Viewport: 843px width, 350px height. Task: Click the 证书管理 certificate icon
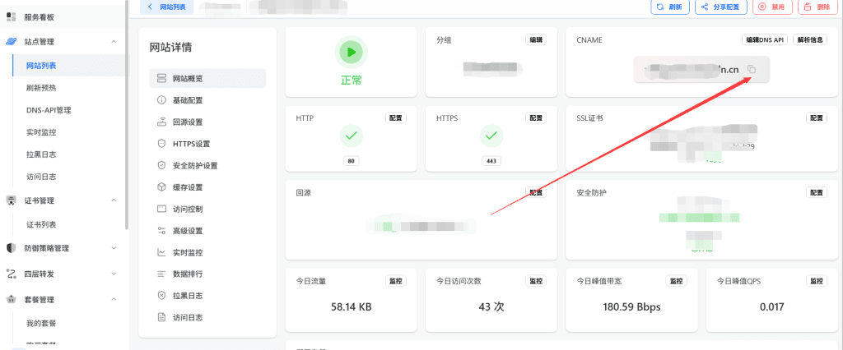[11, 200]
